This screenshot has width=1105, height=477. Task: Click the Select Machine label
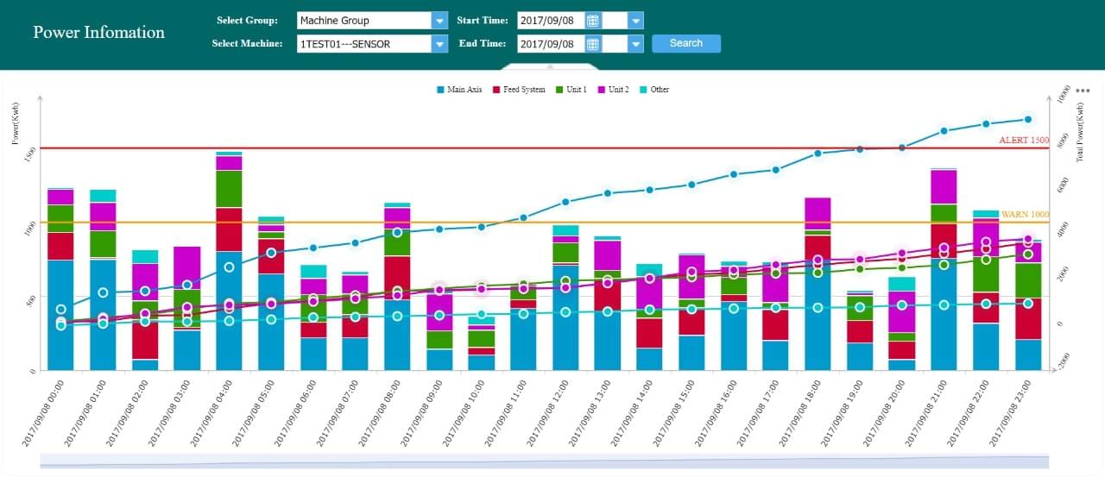[248, 44]
